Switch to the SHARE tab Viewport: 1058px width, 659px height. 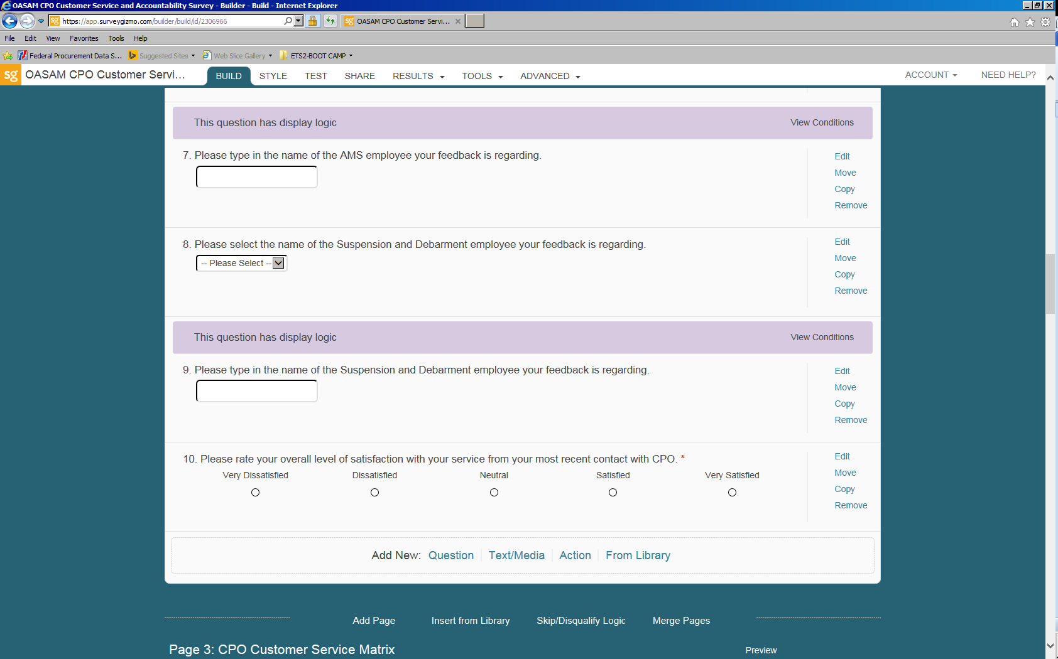point(360,76)
